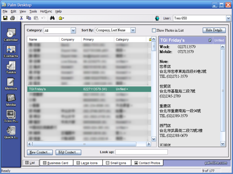Open Memos in the sidebar
Screen dimensions: 233x174
tap(11, 84)
